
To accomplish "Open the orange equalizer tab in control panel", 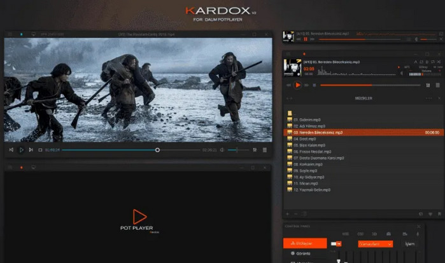I will click(x=305, y=243).
